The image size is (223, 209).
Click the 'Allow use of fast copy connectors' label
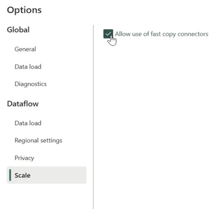pos(162,34)
